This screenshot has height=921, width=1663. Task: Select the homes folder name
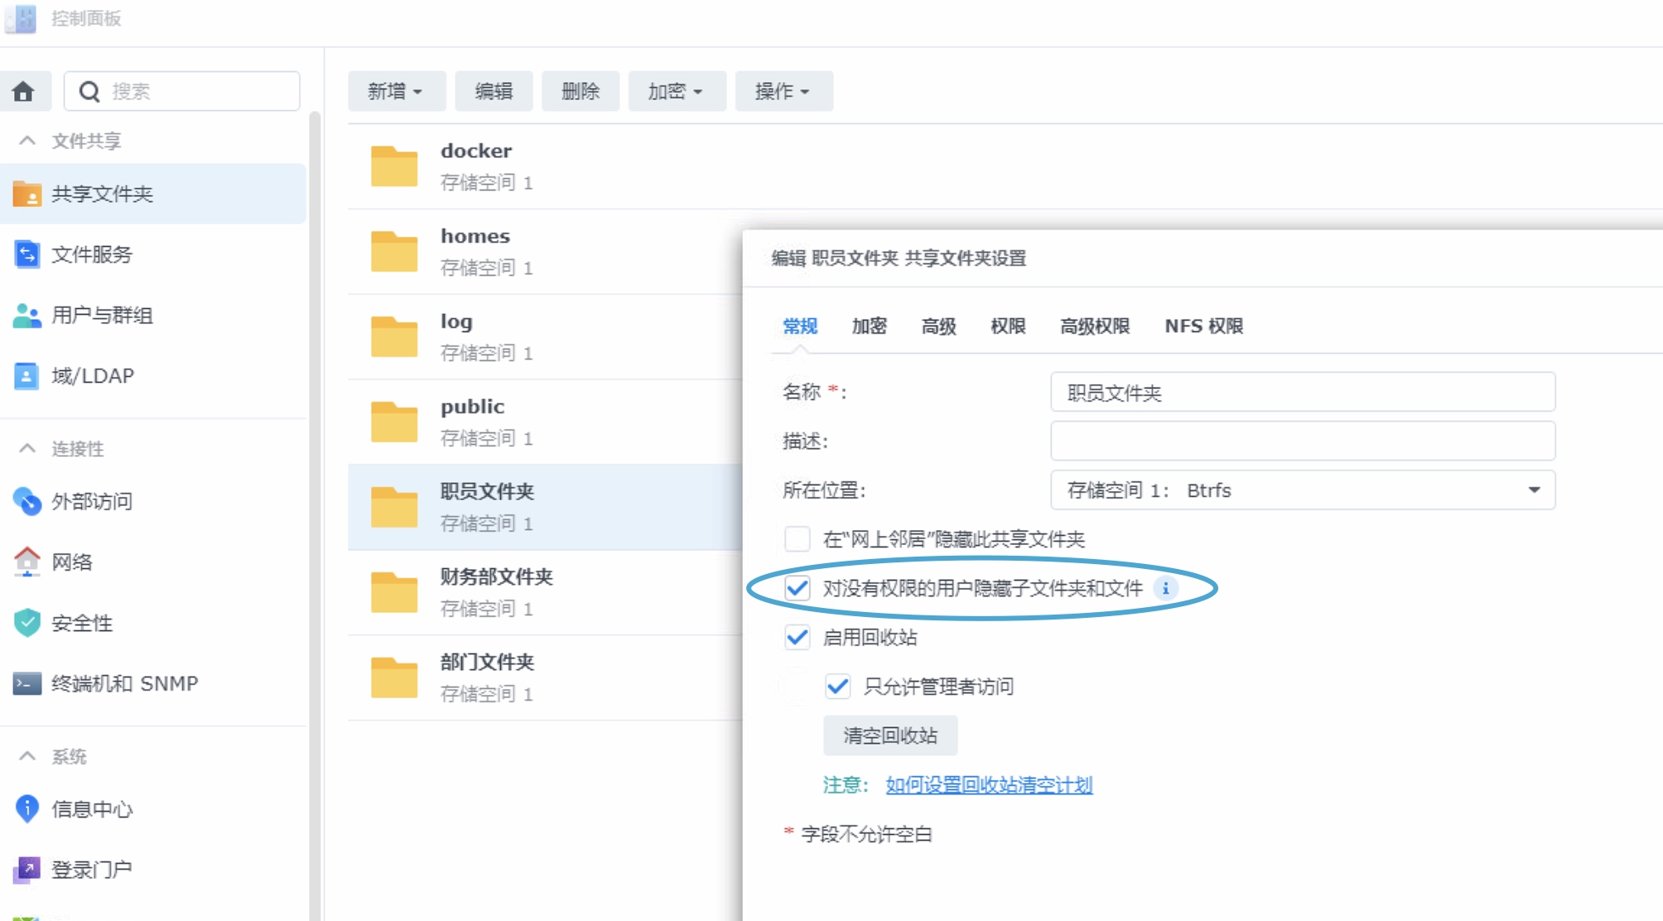tap(475, 236)
